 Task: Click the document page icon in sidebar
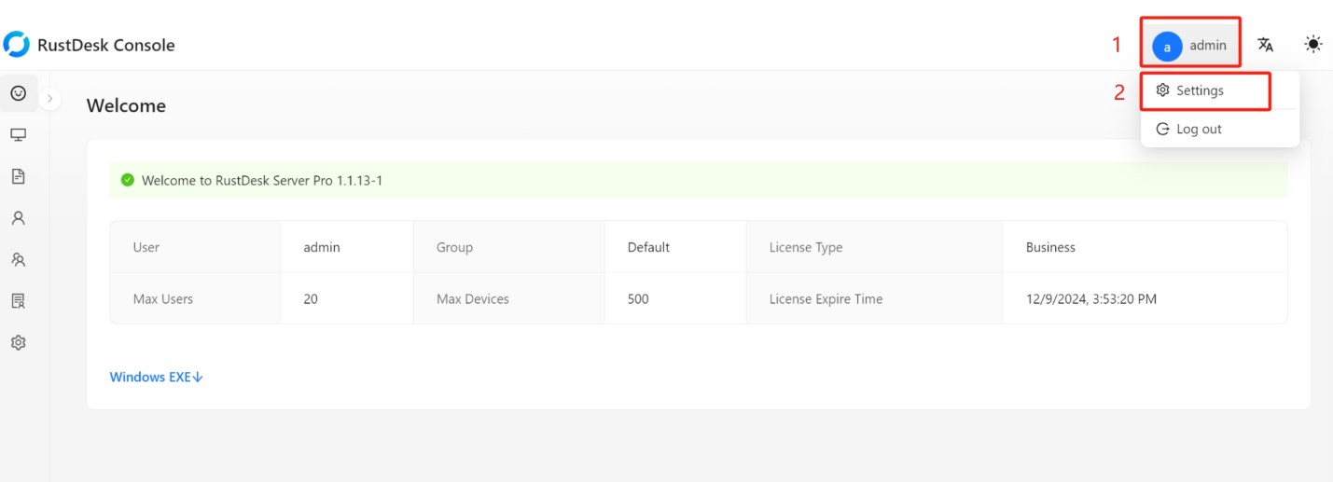click(x=18, y=176)
